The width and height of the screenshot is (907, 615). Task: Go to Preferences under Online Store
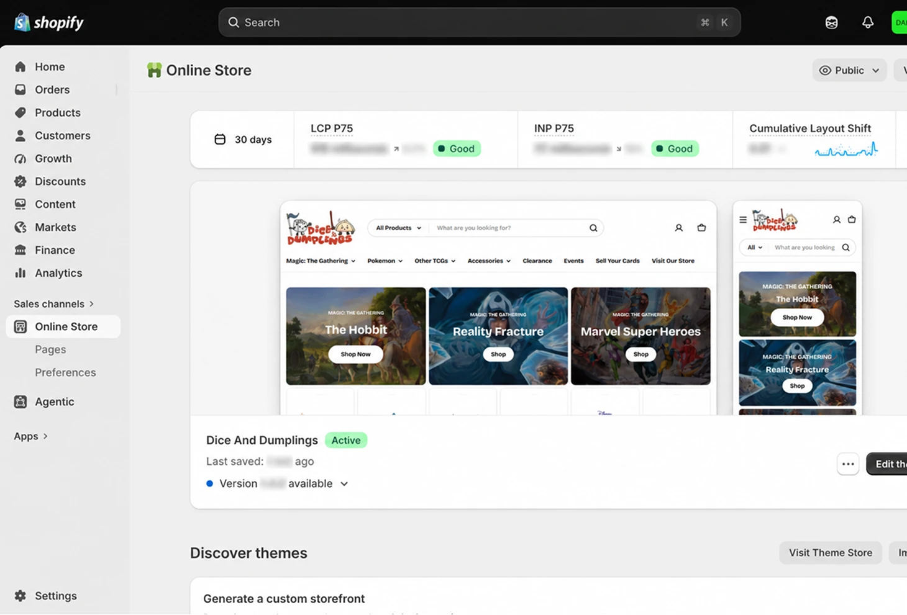pos(65,372)
